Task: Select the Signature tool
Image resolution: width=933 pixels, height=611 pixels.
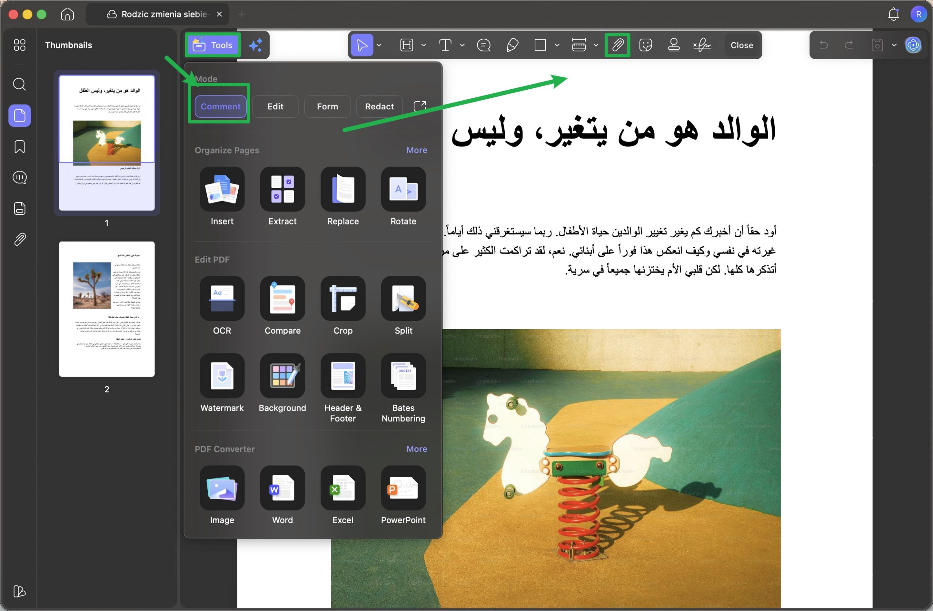Action: point(701,45)
